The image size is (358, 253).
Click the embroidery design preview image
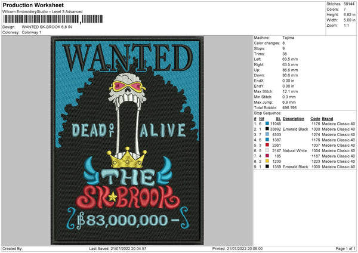tap(127, 140)
